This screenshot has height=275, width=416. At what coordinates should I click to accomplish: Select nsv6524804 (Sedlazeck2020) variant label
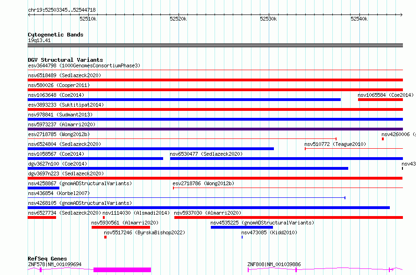65,144
